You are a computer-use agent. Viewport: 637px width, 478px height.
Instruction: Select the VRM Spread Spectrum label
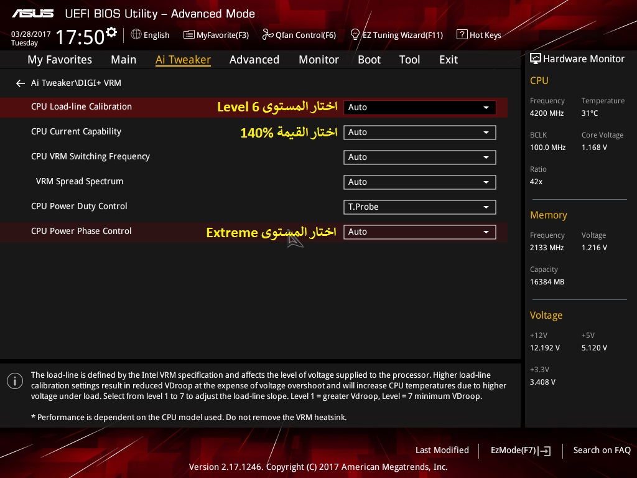click(x=79, y=181)
